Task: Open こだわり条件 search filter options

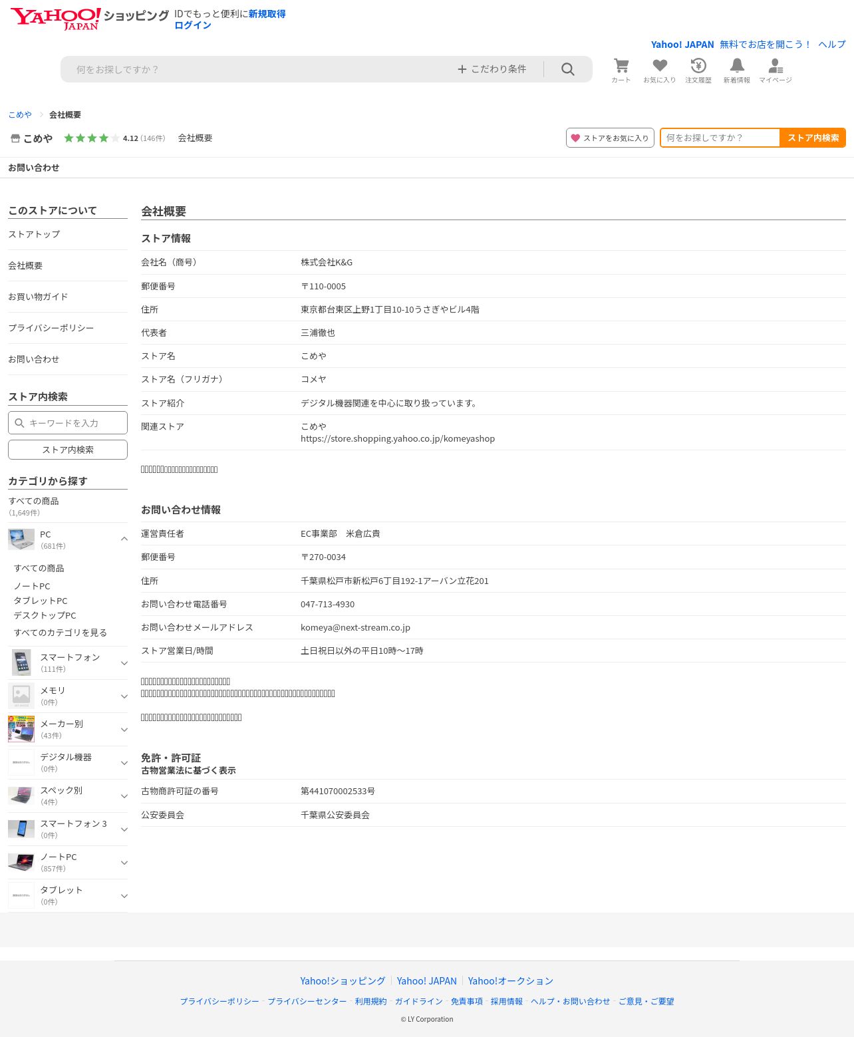Action: (492, 69)
